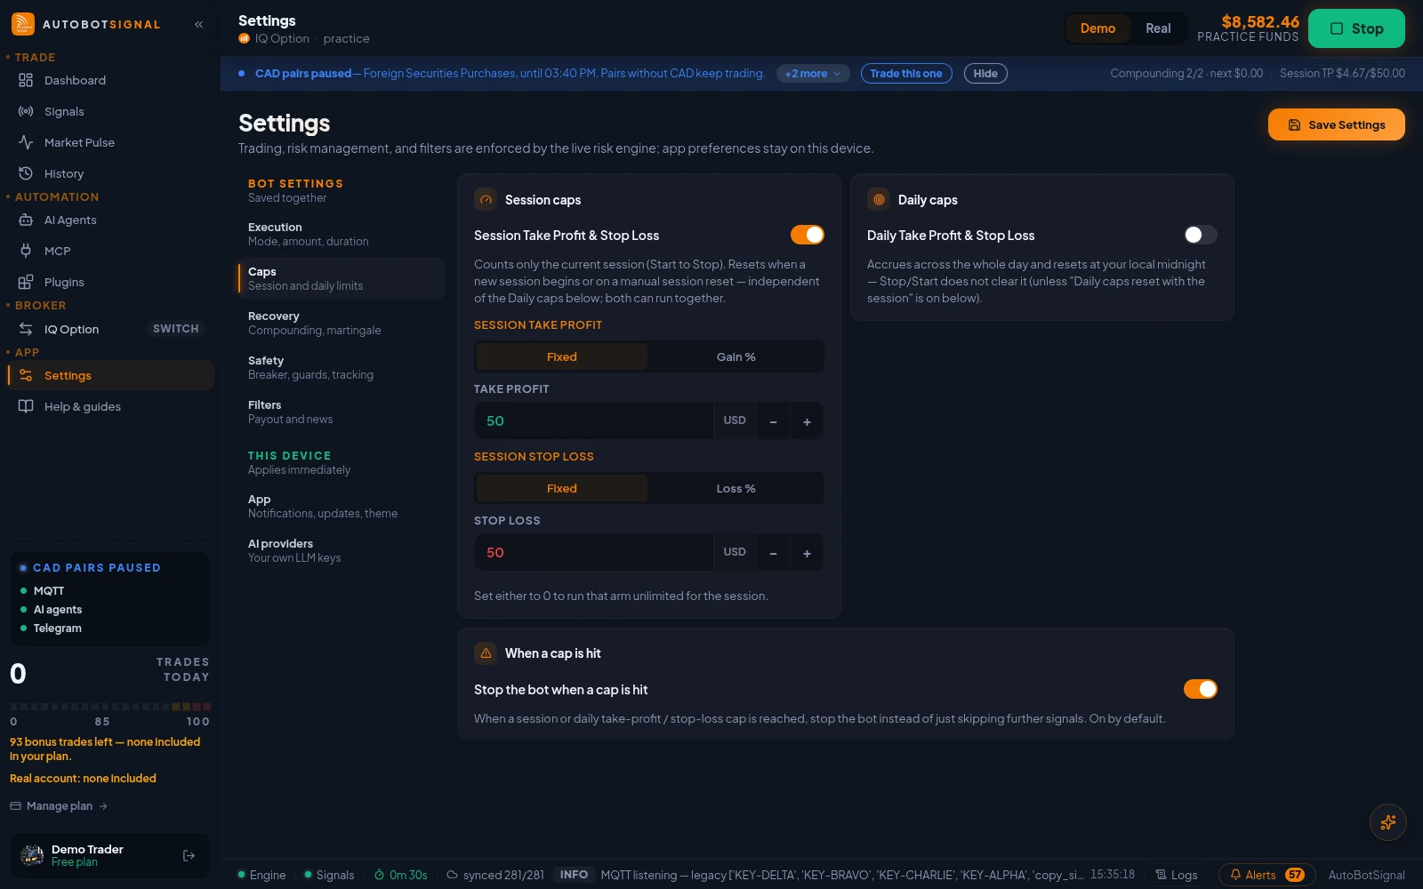Enable Daily Take Profit & Stop Loss toggle
Image resolution: width=1423 pixels, height=889 pixels.
(x=1201, y=235)
